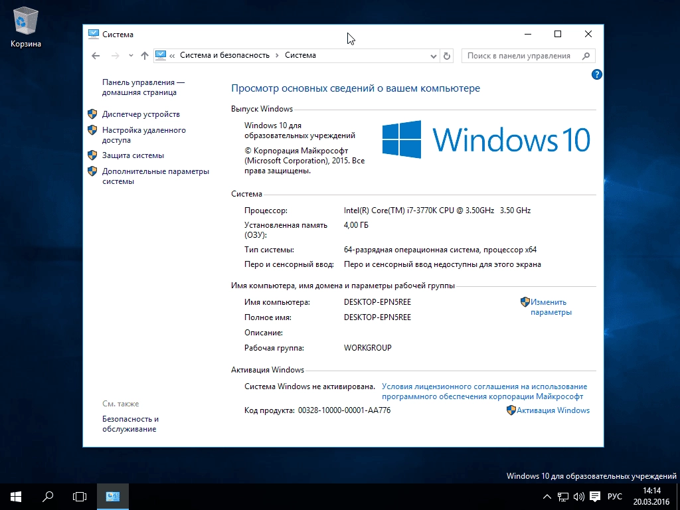Open the volume speaker tray icon

579,497
